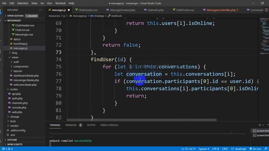Open messenger.blade.php file
Image resolution: width=269 pixels, height=151 pixels.
[26, 80]
